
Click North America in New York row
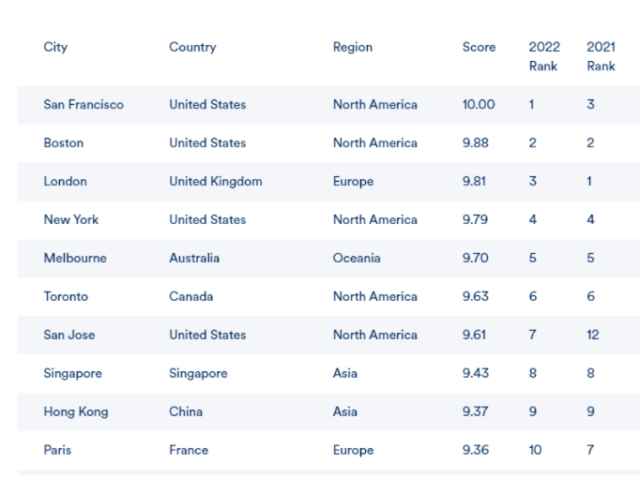[x=375, y=219]
